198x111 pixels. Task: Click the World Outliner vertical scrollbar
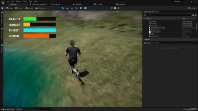pyautogui.click(x=197, y=27)
